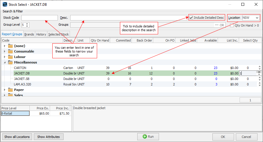Click the Paper folder icon
Viewport: 263px width, 142px height.
pyautogui.click(x=10, y=90)
